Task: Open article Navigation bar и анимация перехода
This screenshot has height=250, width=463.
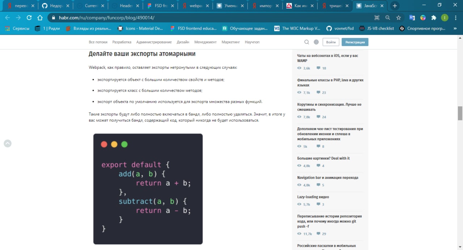Action: 328,178
